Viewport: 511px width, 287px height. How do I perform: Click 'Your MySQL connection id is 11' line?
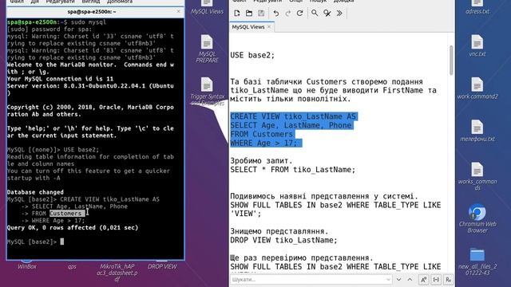61,79
